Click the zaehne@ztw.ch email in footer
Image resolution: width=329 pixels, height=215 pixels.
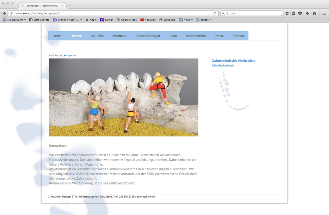coord(146,197)
